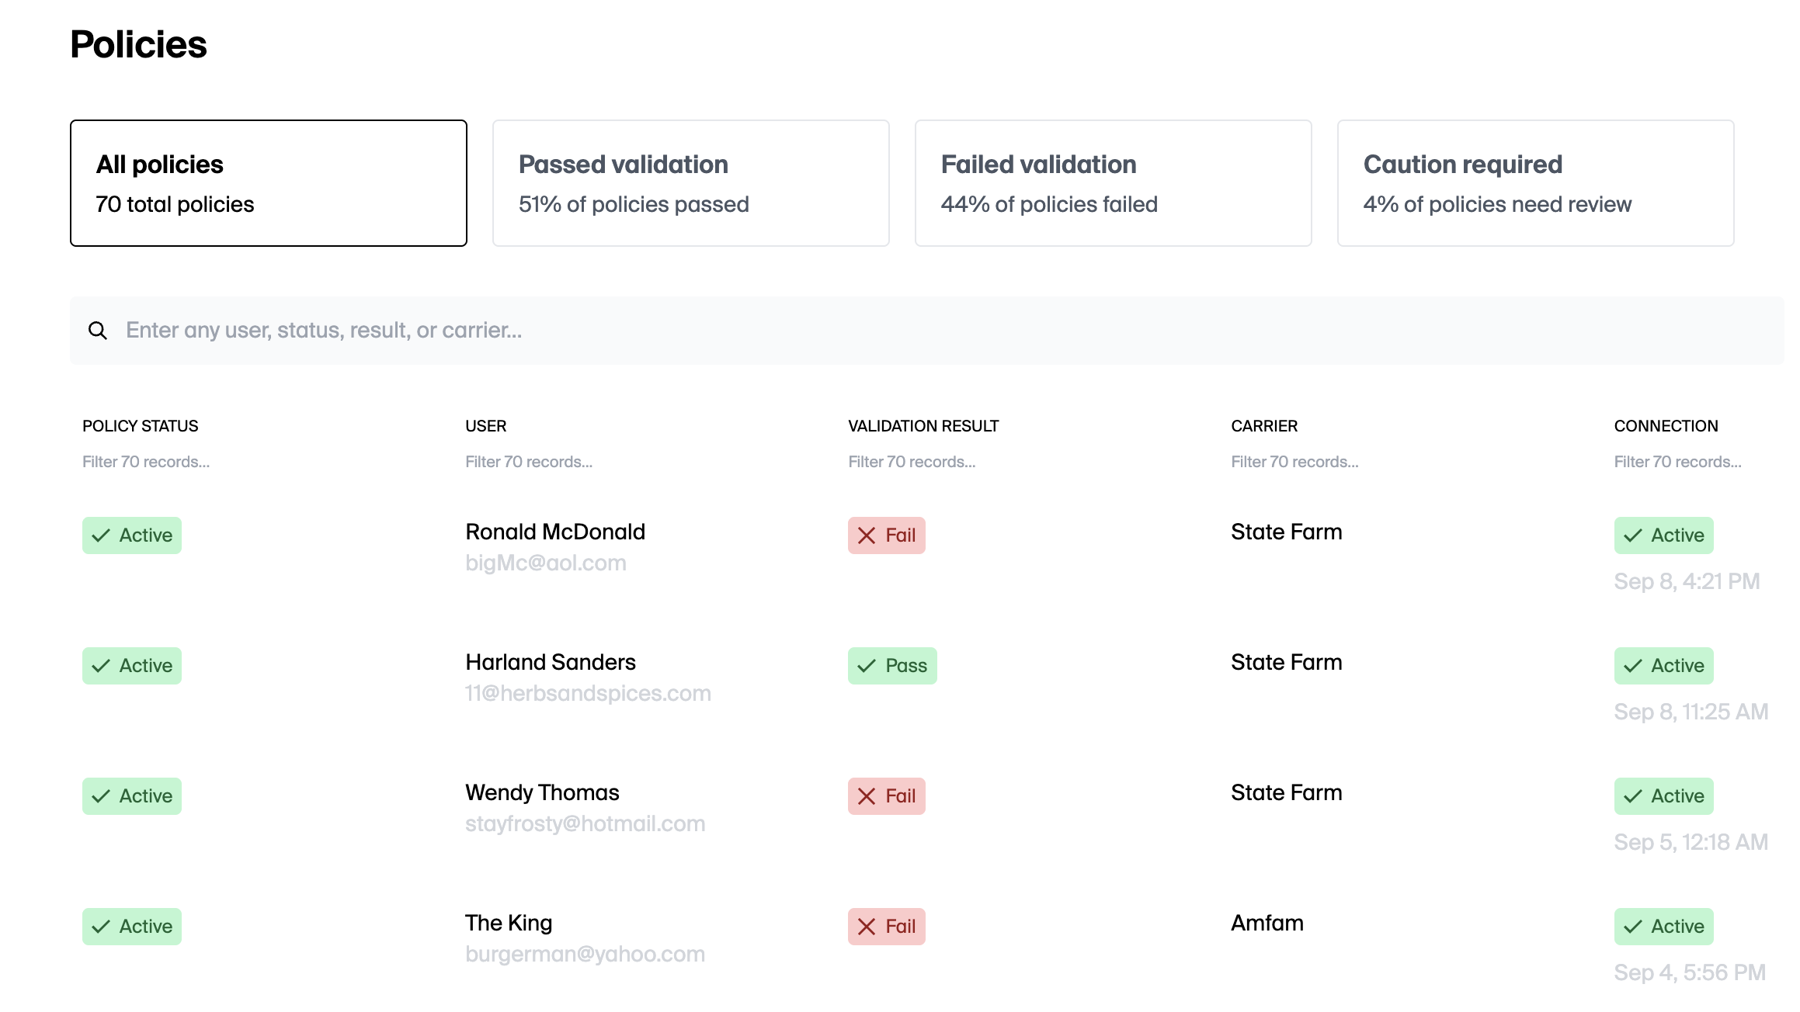Click the email bigMc@aol.com
The image size is (1800, 1012).
[546, 563]
